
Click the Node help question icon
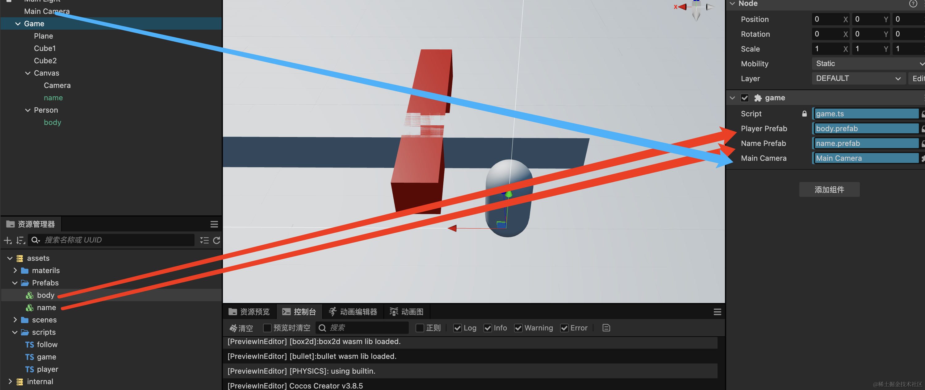point(913,4)
